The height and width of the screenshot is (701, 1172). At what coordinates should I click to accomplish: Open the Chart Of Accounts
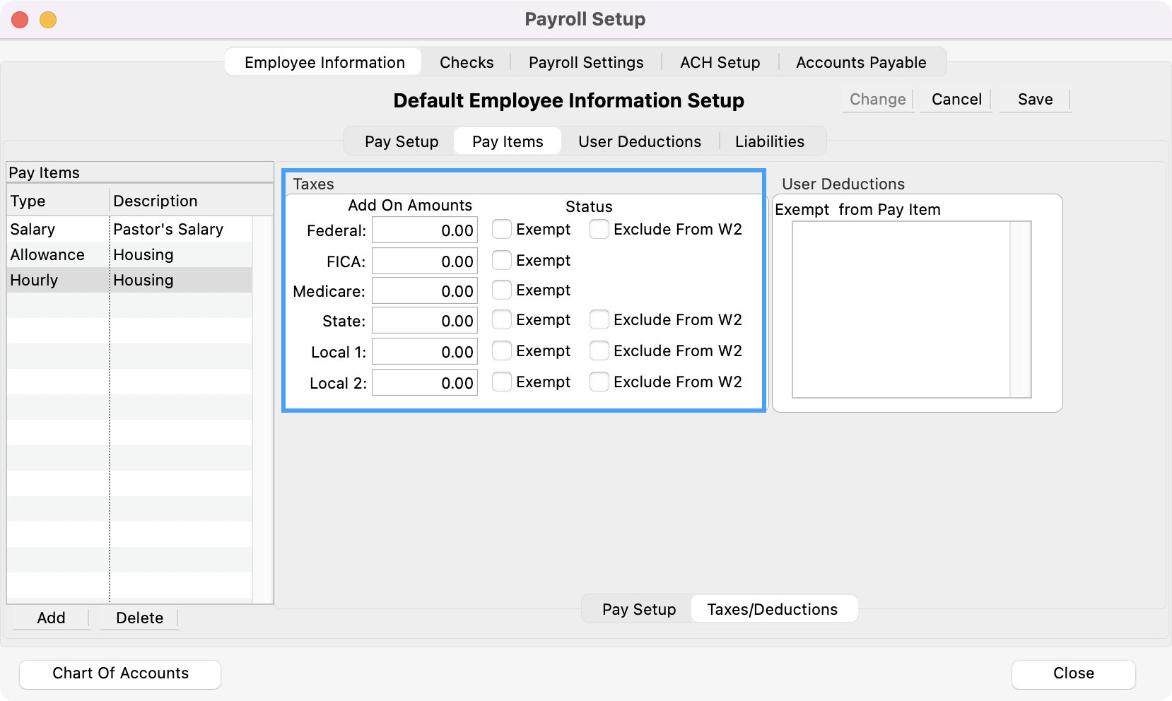(x=120, y=673)
